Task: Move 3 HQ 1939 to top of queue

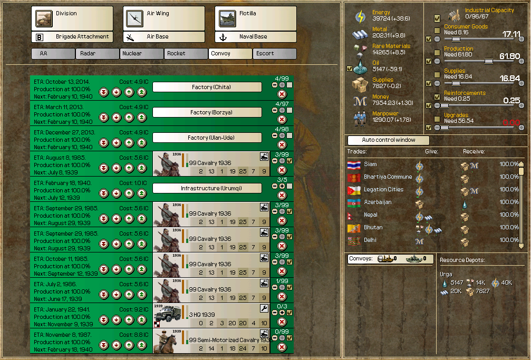Action: [x=141, y=320]
